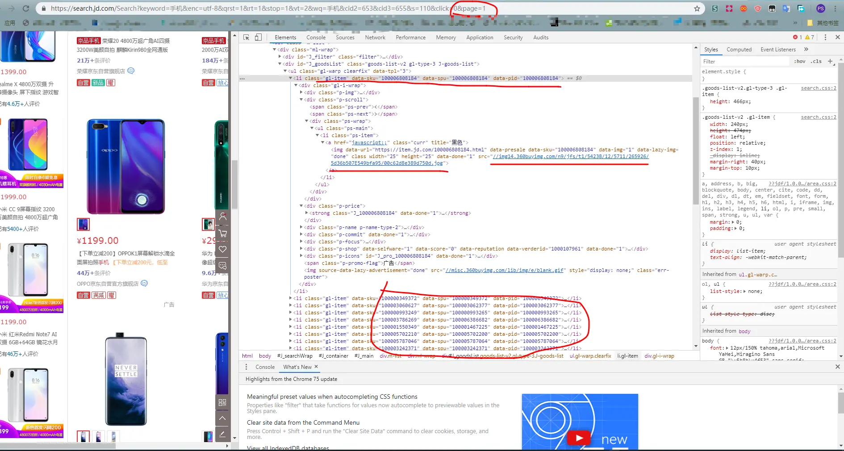Click the browser address bar URL
This screenshot has height=451, width=844.
(x=267, y=8)
